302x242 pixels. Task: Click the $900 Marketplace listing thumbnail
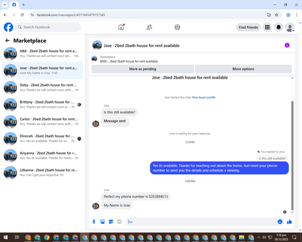(94, 59)
